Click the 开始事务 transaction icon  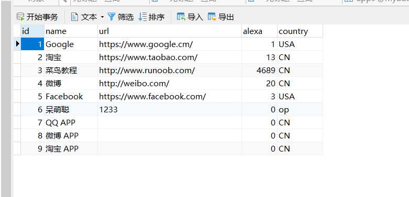[20, 17]
